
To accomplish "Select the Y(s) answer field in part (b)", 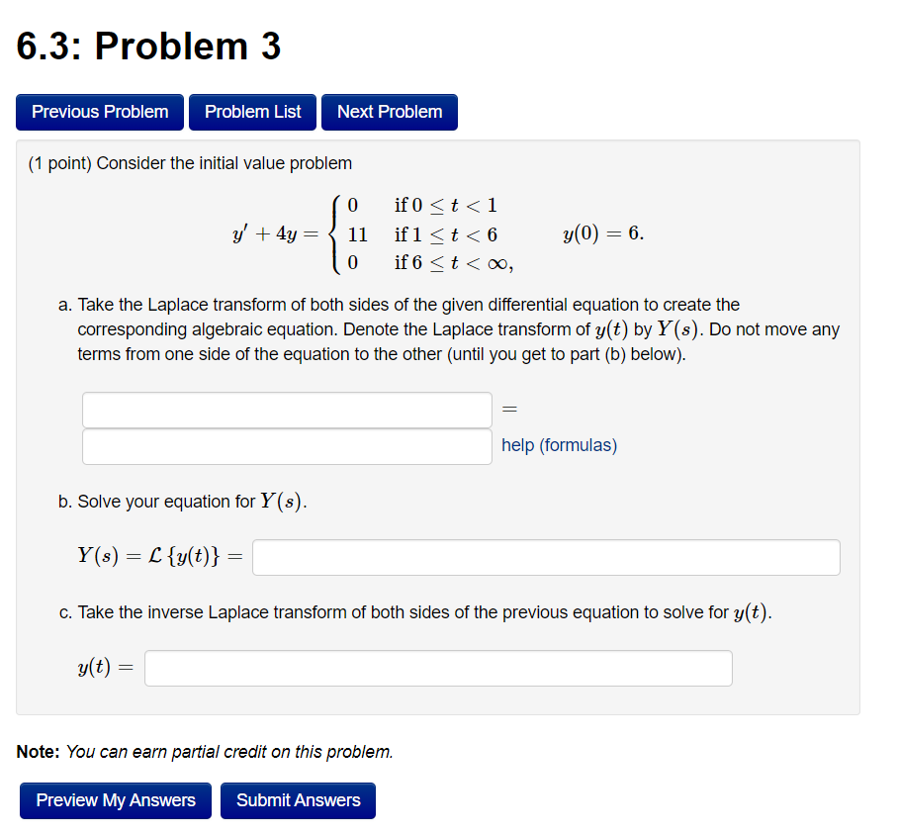I will click(545, 557).
